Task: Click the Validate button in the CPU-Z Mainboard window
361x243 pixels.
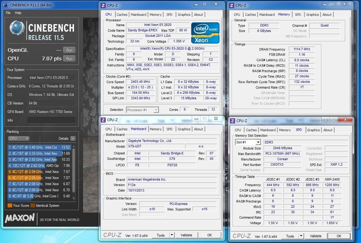Action: coord(186,235)
